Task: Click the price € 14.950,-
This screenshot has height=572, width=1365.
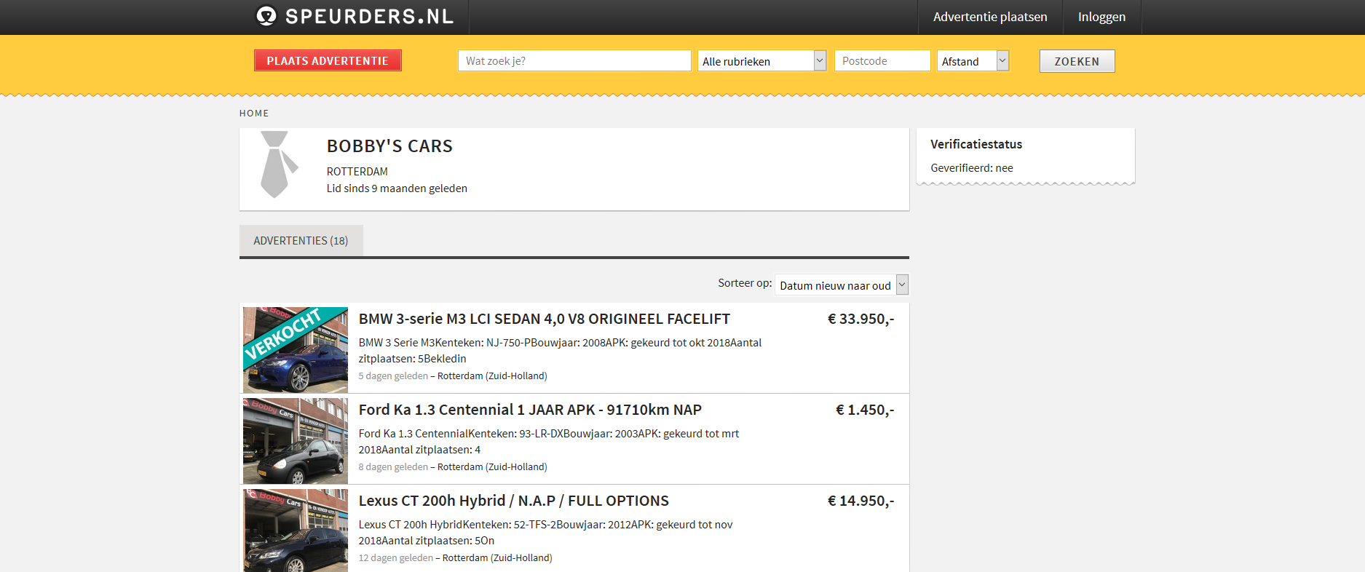Action: pyautogui.click(x=860, y=501)
